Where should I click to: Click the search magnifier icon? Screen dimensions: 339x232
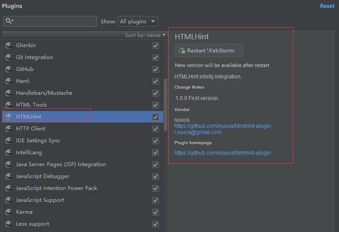[8, 21]
